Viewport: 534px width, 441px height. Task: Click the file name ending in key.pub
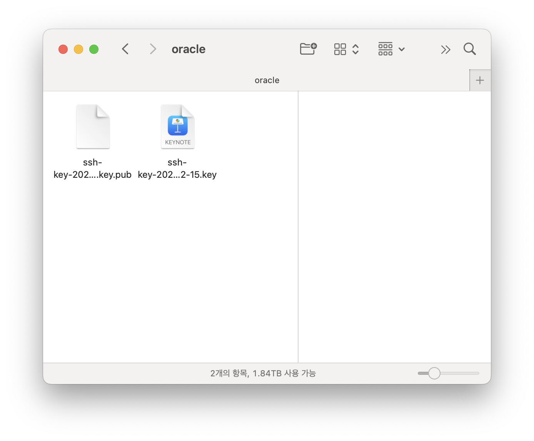pos(92,169)
